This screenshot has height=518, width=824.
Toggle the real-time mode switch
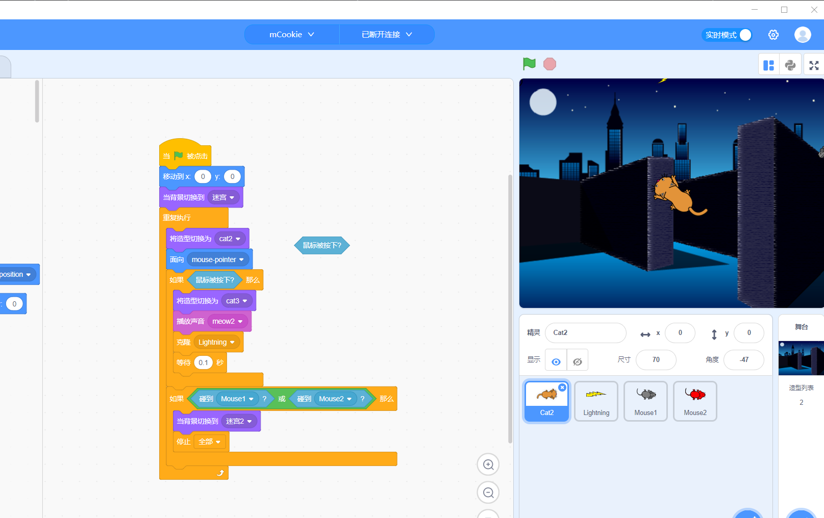(x=744, y=35)
